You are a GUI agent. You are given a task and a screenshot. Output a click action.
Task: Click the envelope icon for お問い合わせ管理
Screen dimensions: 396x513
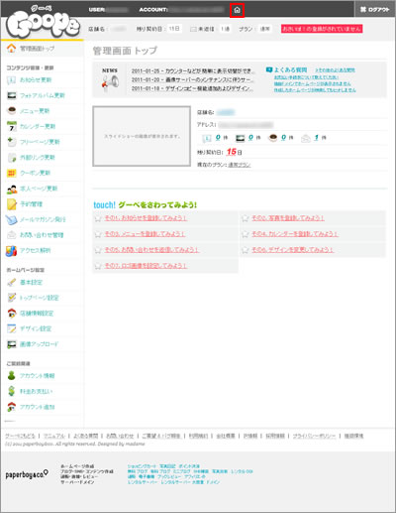point(12,235)
